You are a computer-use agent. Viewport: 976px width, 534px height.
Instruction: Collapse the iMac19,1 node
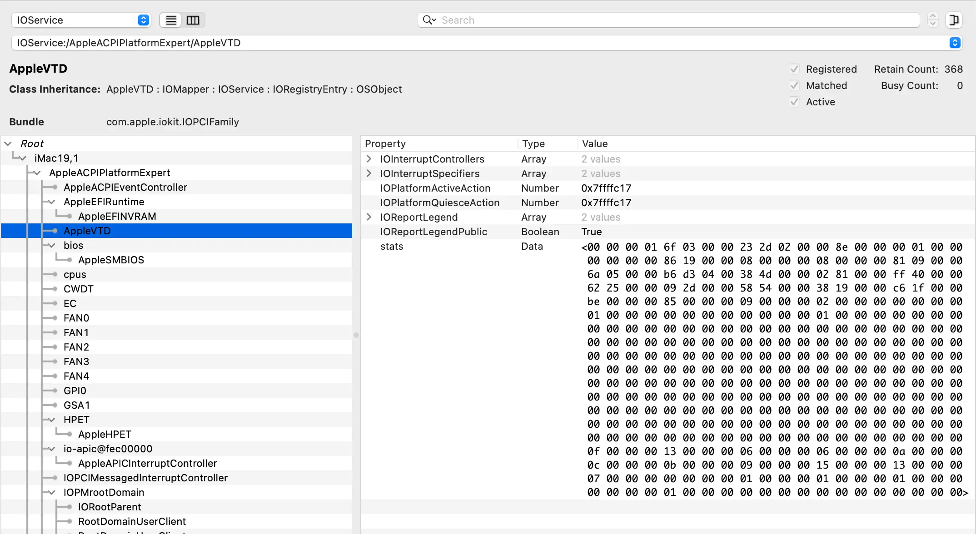point(22,158)
